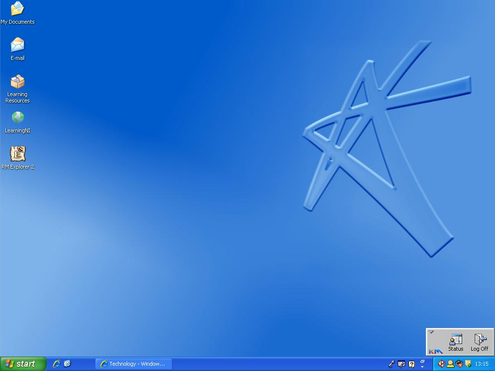This screenshot has height=371, width=495.
Task: Open the Start menu
Action: point(23,364)
